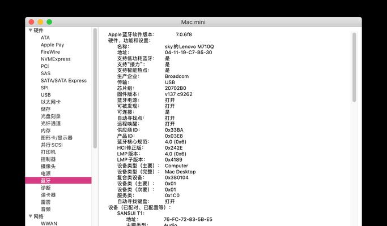387x226 pixels.
Task: Open the 电源 sidebar entry
Action: [46, 173]
